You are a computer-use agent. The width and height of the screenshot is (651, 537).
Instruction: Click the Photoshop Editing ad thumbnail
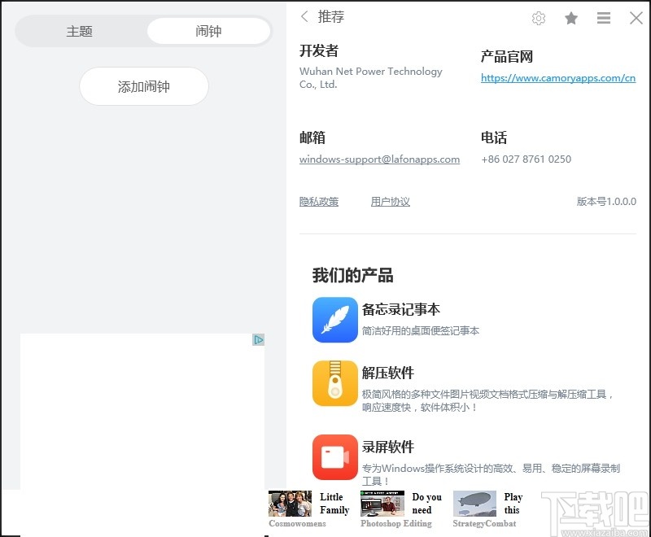(x=382, y=504)
